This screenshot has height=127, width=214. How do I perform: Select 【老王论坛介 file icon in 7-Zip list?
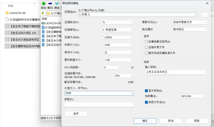[43, 45]
